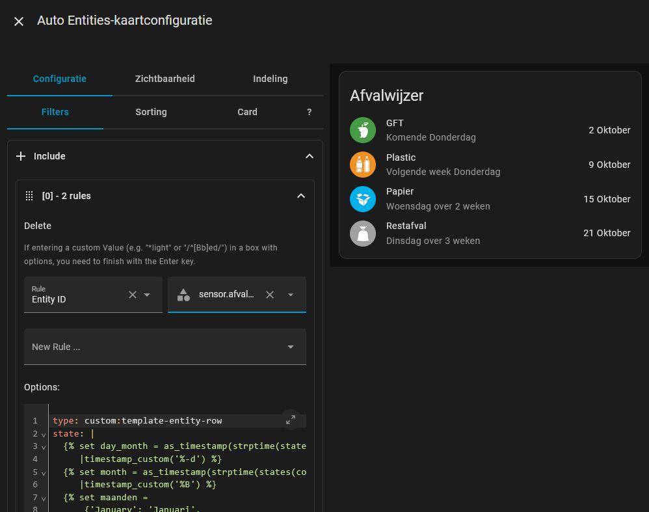Clear the Rule Entity ID selection

[x=133, y=295]
